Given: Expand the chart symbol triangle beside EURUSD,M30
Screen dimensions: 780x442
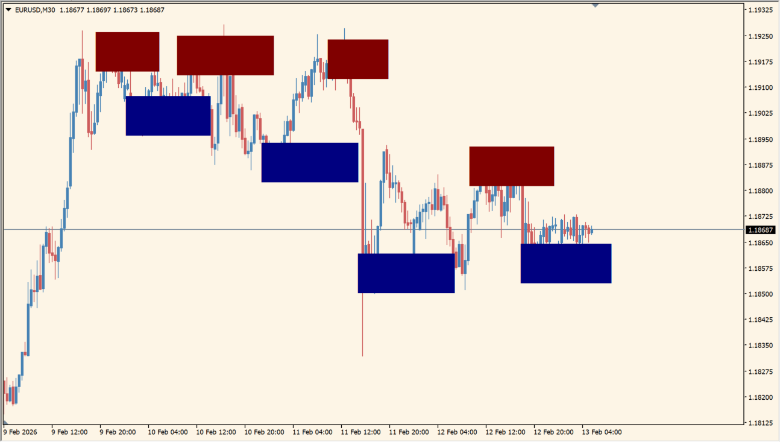Looking at the screenshot, I should click(x=7, y=10).
